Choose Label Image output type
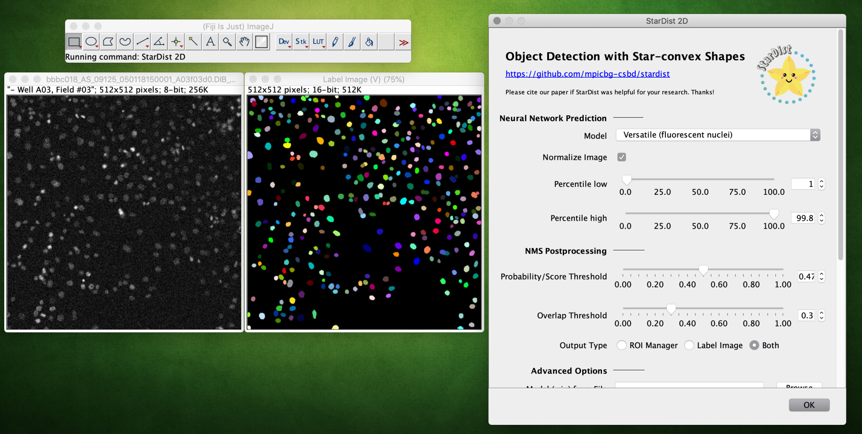Screen dimensions: 862x434 coord(689,345)
